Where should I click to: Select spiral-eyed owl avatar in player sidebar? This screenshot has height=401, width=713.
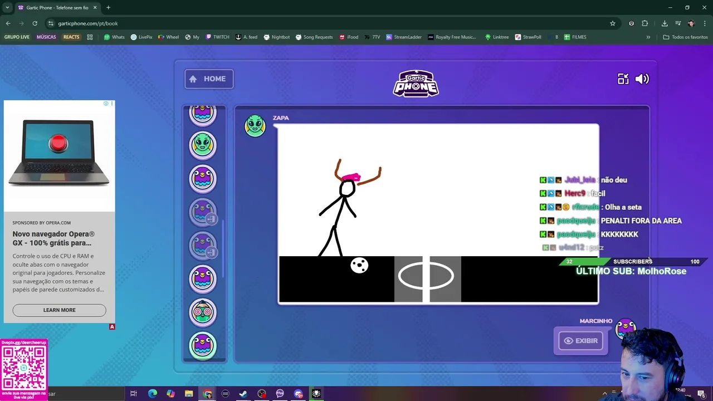pos(203,312)
